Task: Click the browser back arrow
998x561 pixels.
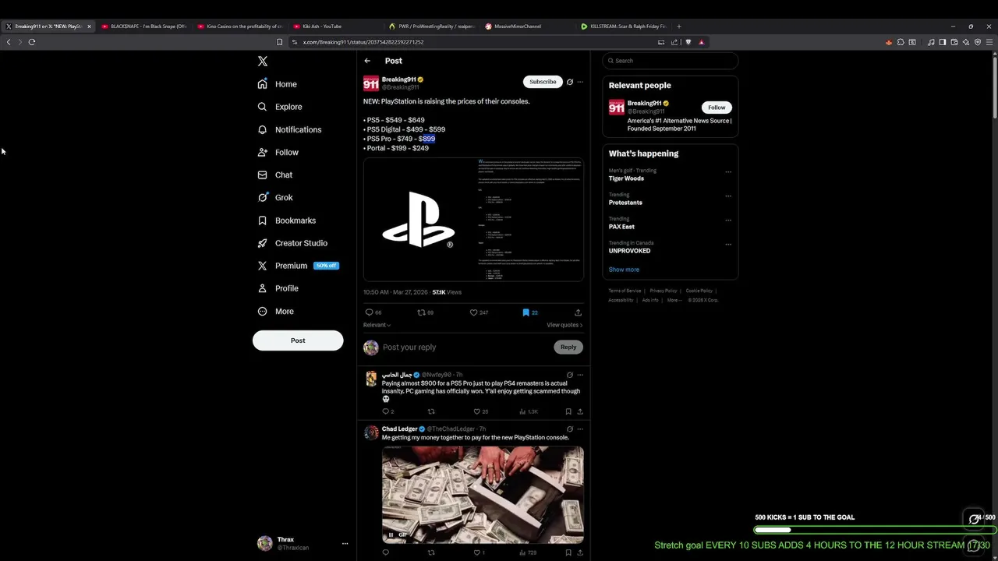Action: [x=9, y=42]
